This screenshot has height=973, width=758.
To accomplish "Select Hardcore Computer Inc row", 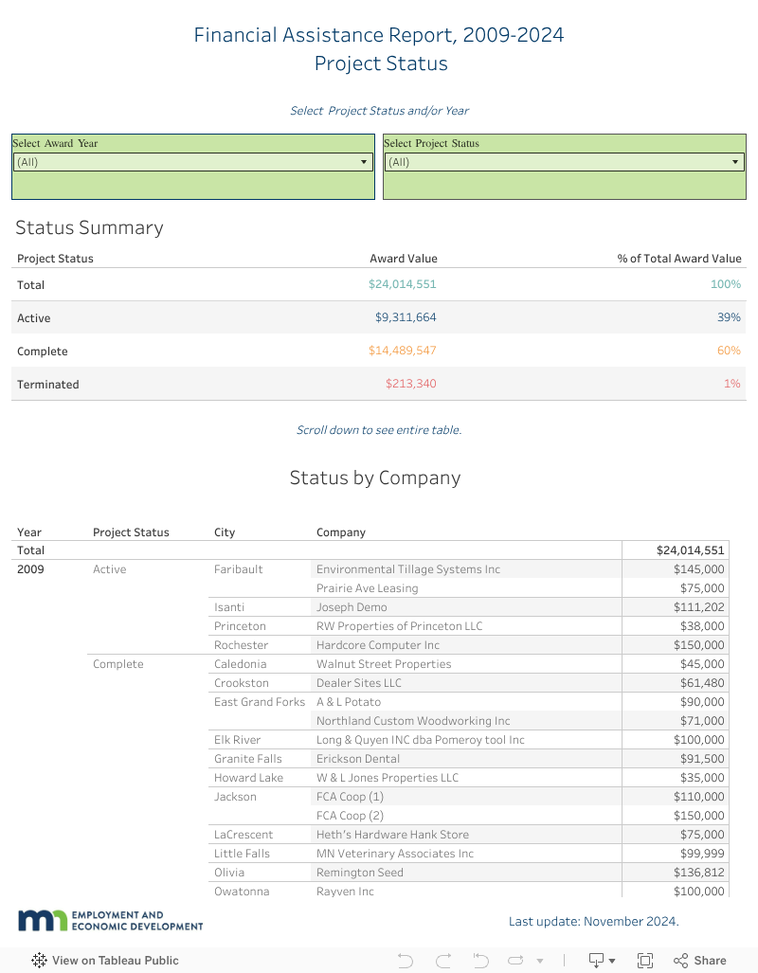I will pyautogui.click(x=377, y=645).
